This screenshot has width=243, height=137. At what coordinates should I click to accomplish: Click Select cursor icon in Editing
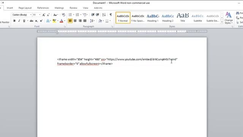(238, 22)
